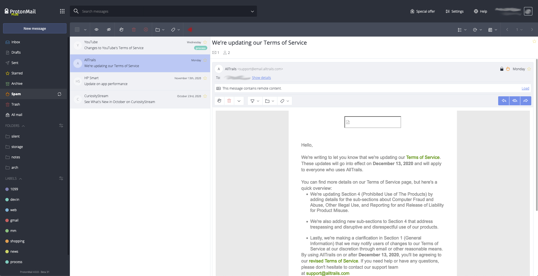Click the Reply All icon
The width and height of the screenshot is (538, 276).
pos(514,101)
